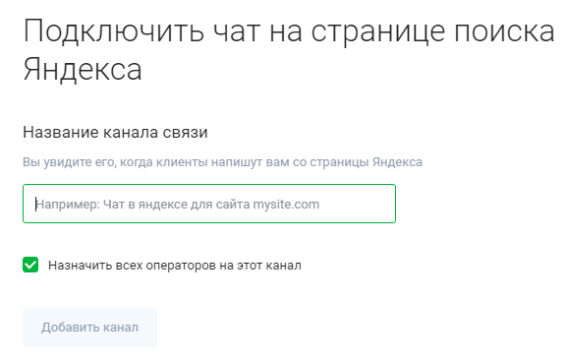Image resolution: width=568 pixels, height=359 pixels.
Task: Select the green-bordered text box
Action: 209,204
